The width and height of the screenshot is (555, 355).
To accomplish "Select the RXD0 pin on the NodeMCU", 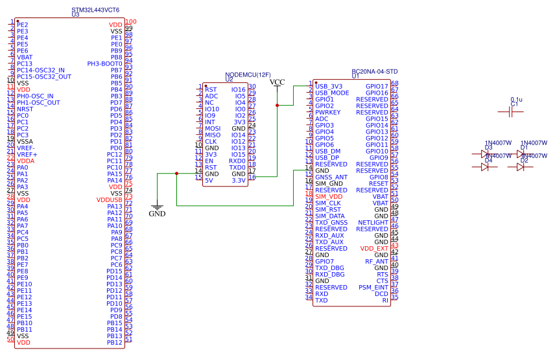I will pos(237,161).
